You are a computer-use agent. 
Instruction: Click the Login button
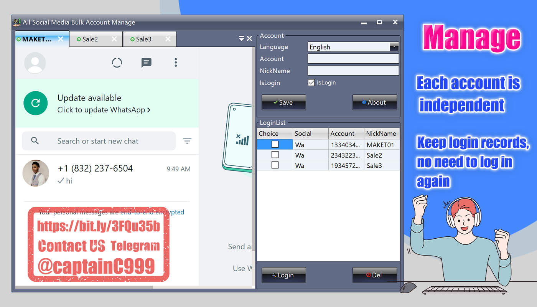(x=284, y=275)
